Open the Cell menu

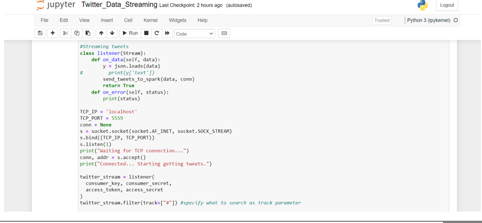(128, 20)
